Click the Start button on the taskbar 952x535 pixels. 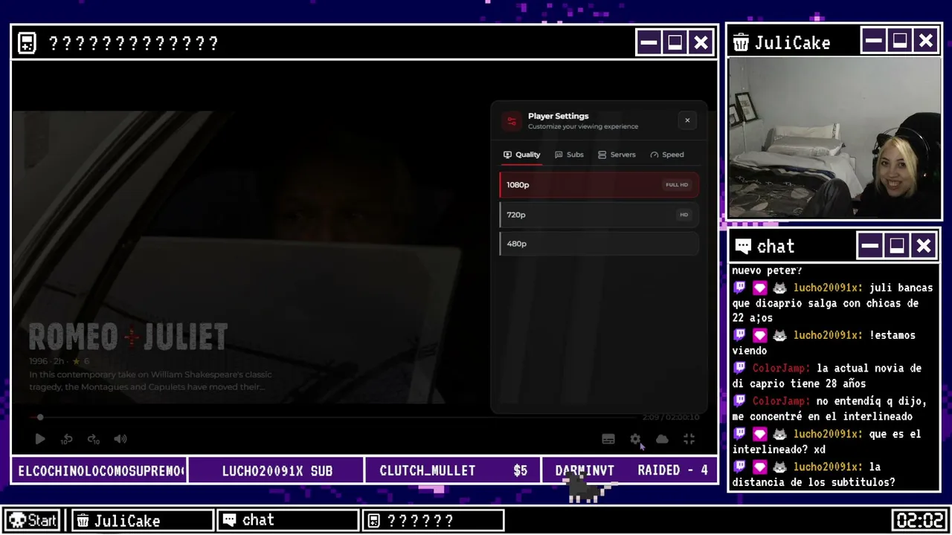(x=33, y=520)
